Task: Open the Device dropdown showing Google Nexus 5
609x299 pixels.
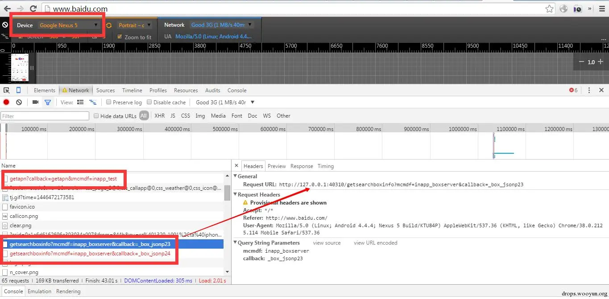Action: pos(69,25)
